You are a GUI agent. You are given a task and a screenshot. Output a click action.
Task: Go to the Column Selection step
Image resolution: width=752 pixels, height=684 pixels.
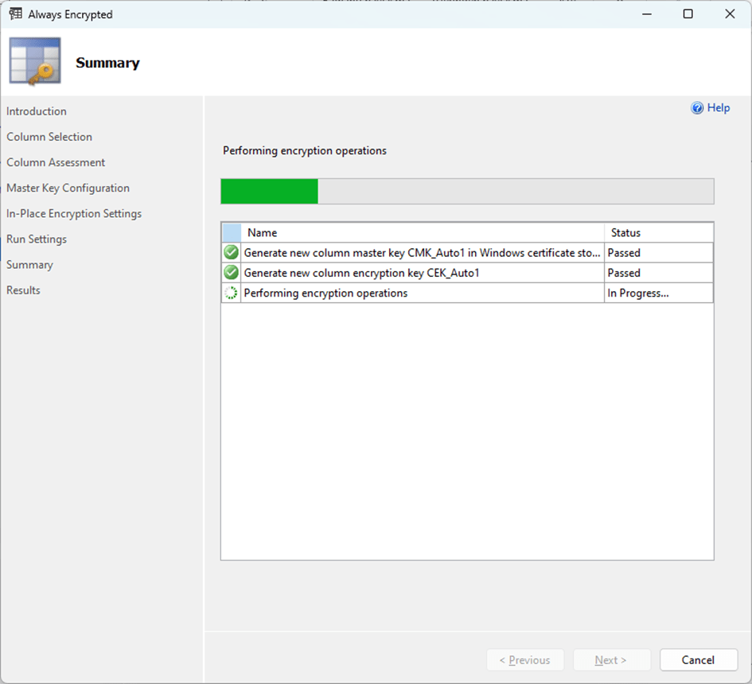49,137
